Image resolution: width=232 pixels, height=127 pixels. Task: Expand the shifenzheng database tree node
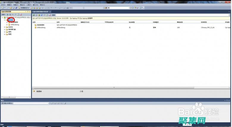[x=7, y=25]
